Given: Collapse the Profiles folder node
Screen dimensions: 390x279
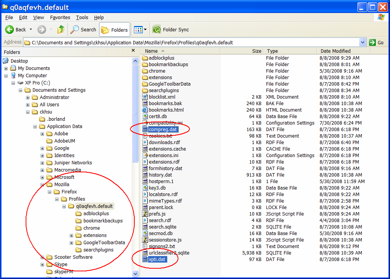Looking at the screenshot, I should 57,199.
